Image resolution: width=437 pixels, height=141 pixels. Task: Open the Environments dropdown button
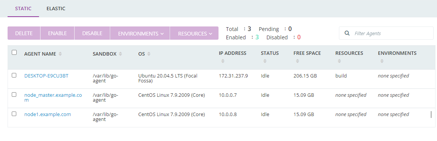coord(140,33)
